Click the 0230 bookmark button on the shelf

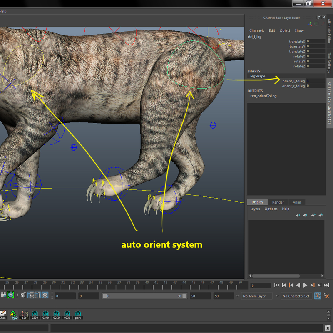point(35,315)
